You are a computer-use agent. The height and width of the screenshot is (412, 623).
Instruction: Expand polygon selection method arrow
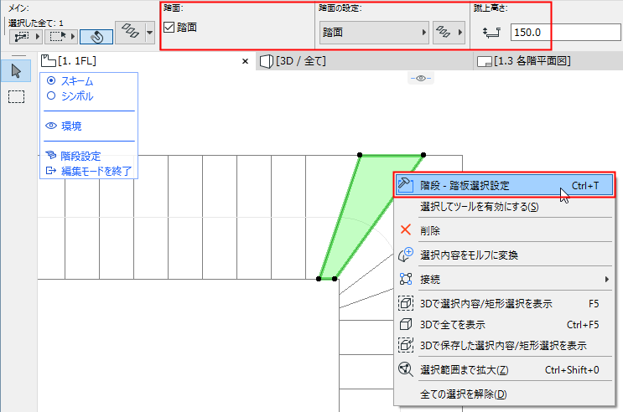pyautogui.click(x=38, y=37)
